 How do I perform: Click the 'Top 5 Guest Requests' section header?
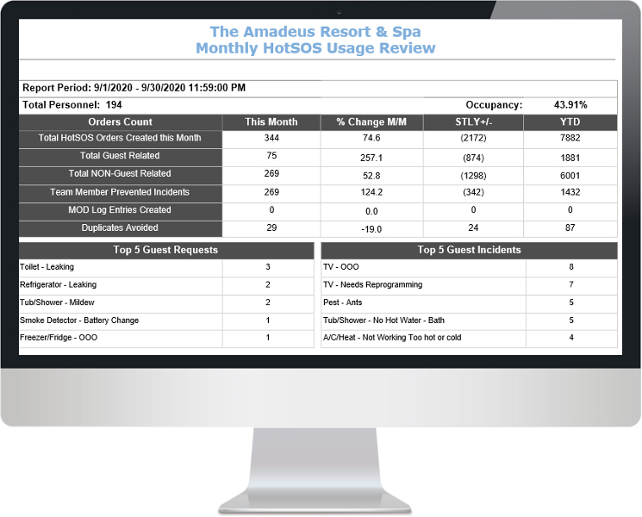point(166,250)
